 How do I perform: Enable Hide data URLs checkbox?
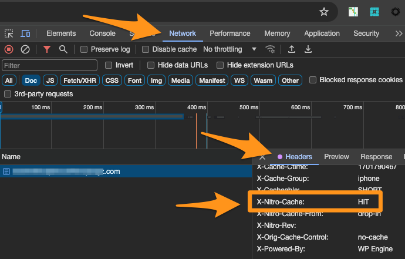[x=151, y=65]
